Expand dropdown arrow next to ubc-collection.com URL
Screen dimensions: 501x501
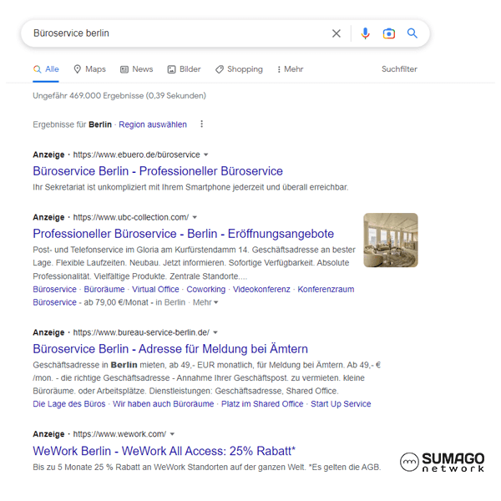click(x=195, y=217)
